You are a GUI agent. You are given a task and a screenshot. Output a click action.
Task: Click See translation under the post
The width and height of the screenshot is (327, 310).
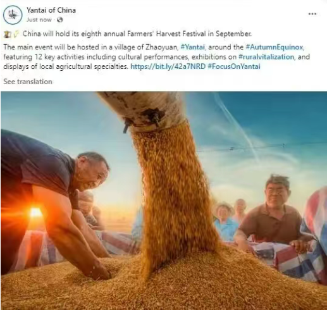pyautogui.click(x=28, y=82)
